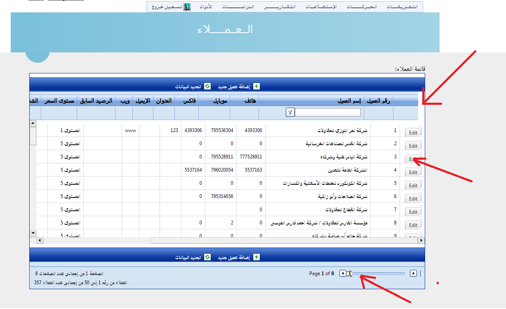
Task: Click إضافة عميل جديد in the bottom toolbar
Action: tap(234, 257)
